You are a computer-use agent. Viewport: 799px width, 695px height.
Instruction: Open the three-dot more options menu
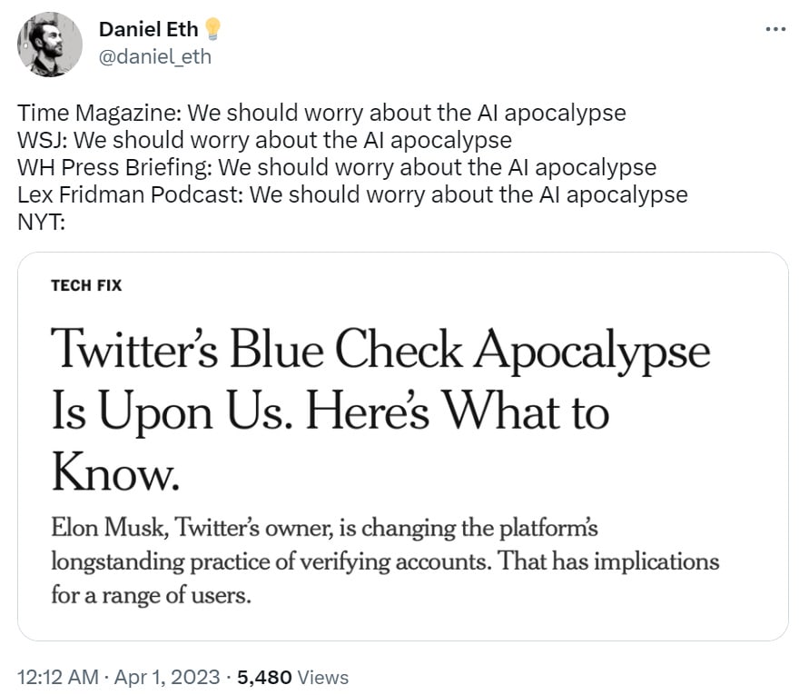click(775, 29)
